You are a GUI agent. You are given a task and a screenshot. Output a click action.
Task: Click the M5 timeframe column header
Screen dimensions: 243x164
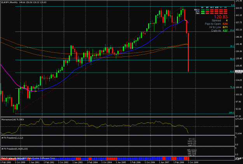point(207,7)
